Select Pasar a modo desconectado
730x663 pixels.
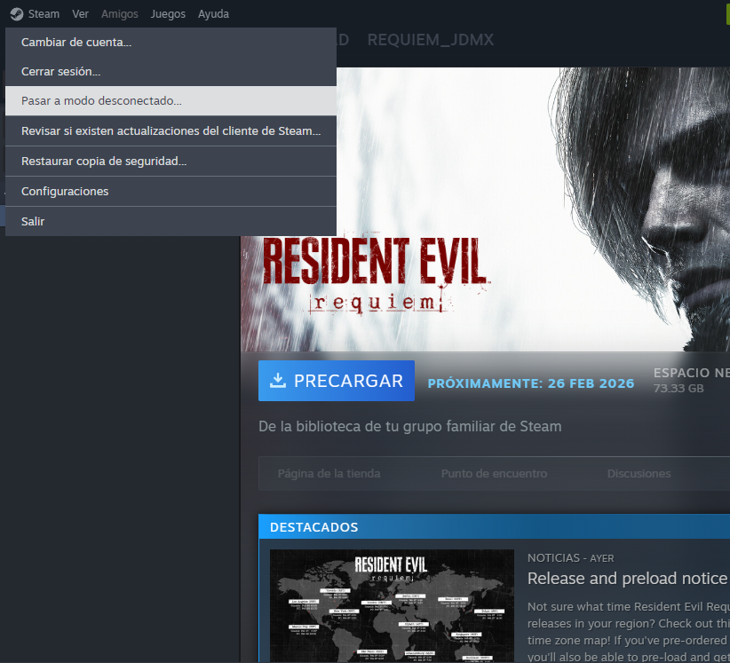pyautogui.click(x=101, y=101)
